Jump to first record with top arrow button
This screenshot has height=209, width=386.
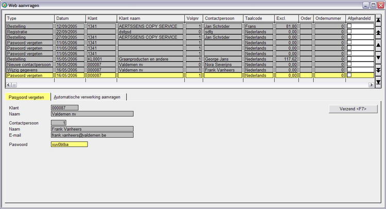[378, 21]
